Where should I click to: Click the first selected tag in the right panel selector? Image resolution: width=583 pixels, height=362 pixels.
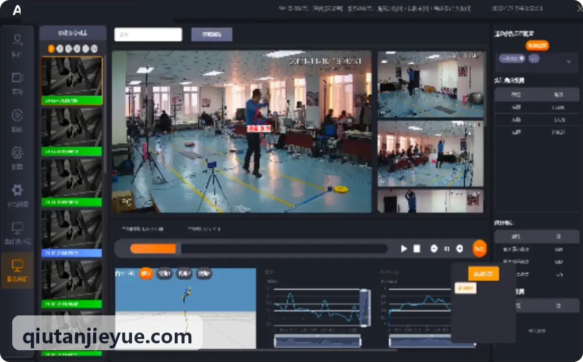(512, 59)
